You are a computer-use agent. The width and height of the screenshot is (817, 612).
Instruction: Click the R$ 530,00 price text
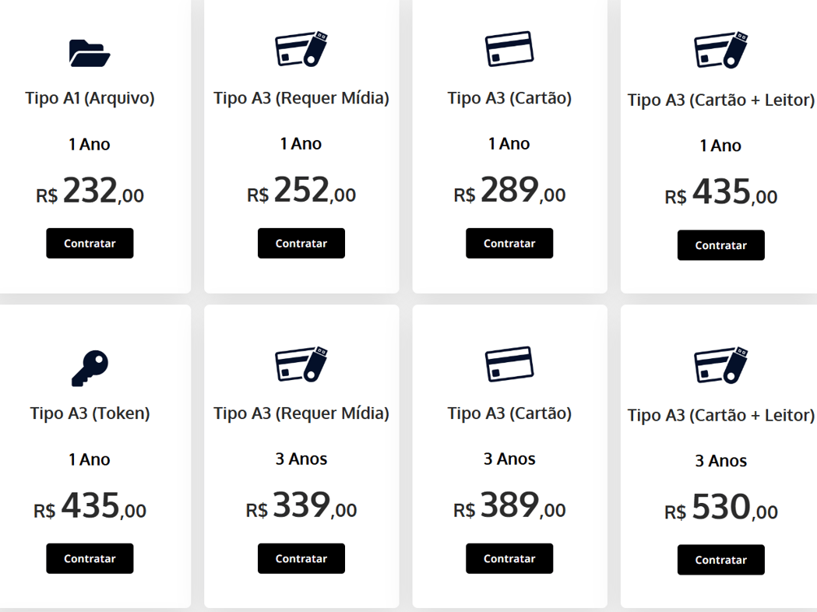(x=721, y=508)
